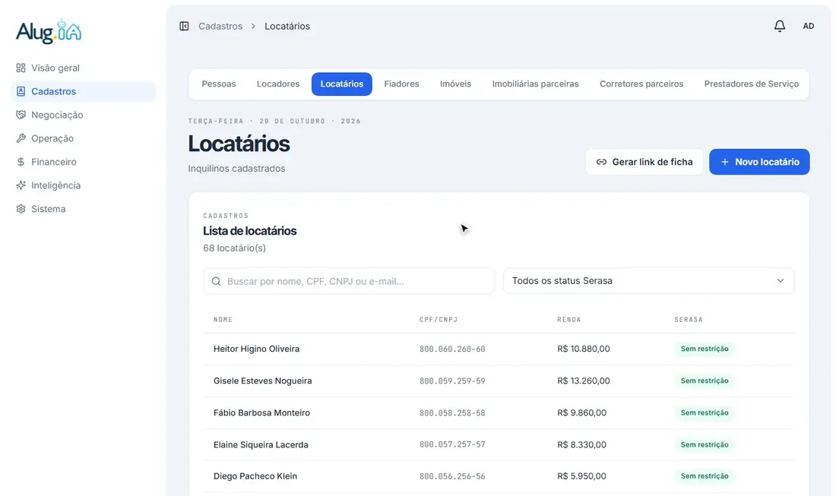Open the AD user avatar menu

click(x=809, y=26)
